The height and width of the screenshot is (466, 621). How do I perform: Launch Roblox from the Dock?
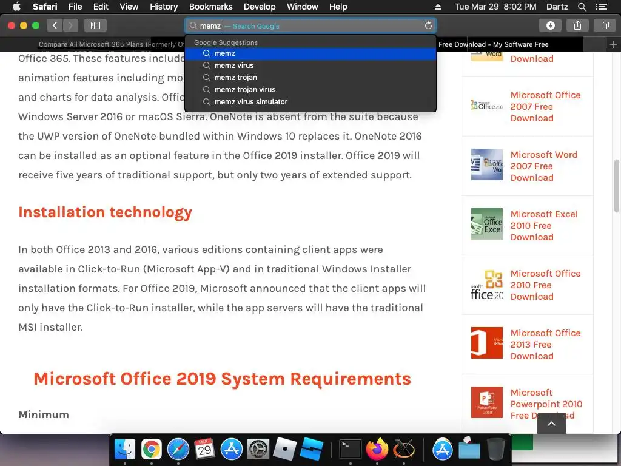click(285, 450)
